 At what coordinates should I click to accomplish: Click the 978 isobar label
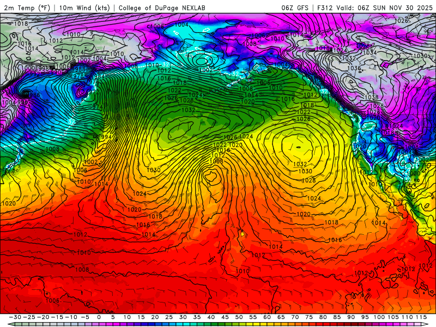pyautogui.click(x=78, y=76)
